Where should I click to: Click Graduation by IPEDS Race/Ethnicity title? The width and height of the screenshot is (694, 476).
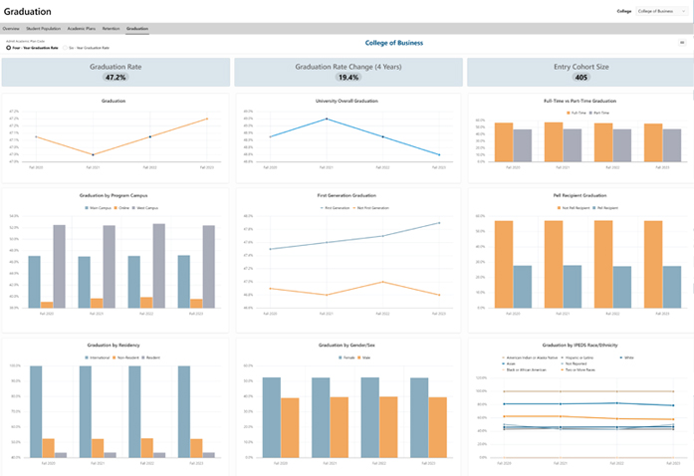(579, 345)
